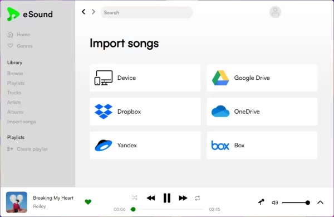Open the user profile avatar
Viewport: 334px width, 217px height.
(275, 12)
